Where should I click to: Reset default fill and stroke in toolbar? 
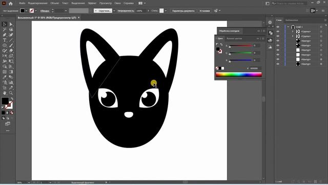pyautogui.click(x=3, y=107)
